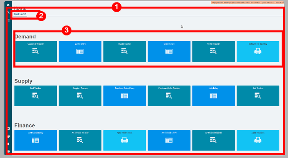Open the AR Invoice Tracker tile

80,140
